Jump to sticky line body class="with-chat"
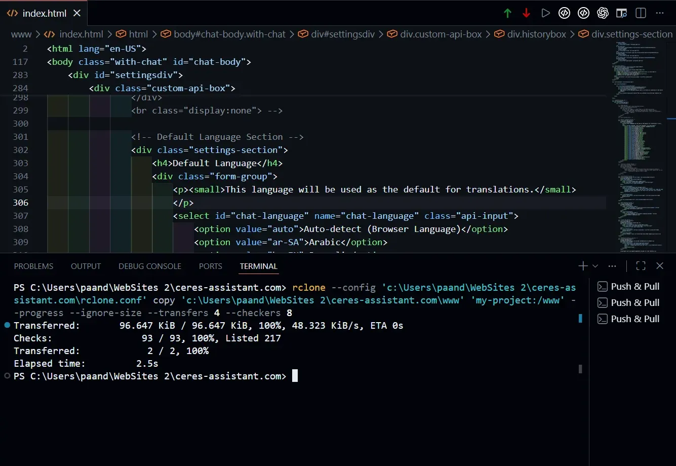 [149, 62]
